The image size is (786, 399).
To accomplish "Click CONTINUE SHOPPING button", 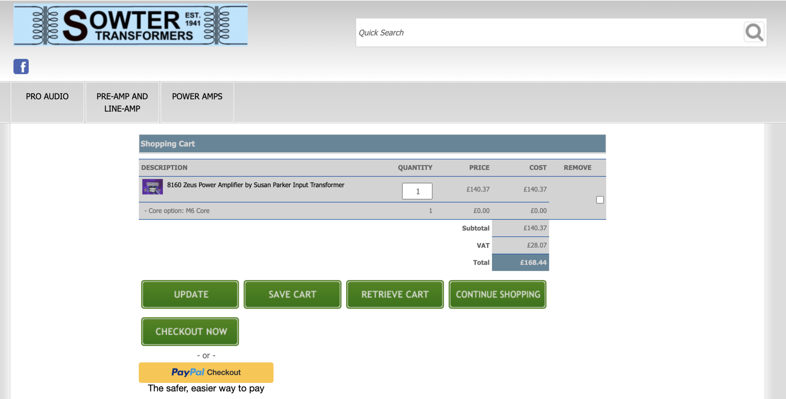I will [x=497, y=294].
